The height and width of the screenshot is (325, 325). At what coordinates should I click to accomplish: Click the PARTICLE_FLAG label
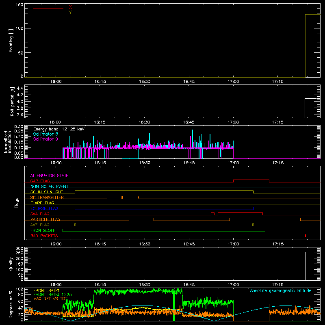(x=45, y=219)
